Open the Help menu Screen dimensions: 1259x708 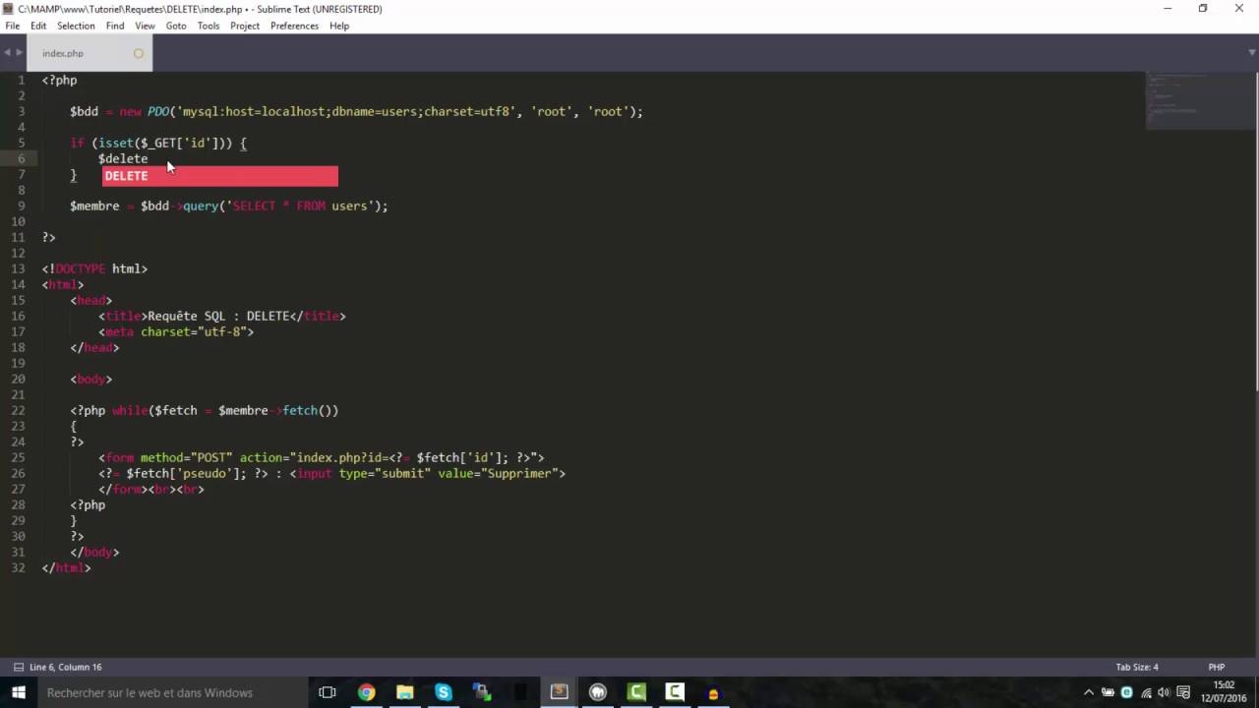(x=339, y=26)
